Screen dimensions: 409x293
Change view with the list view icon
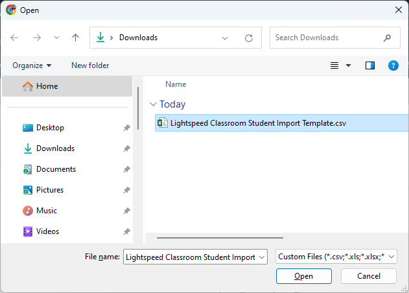point(334,65)
